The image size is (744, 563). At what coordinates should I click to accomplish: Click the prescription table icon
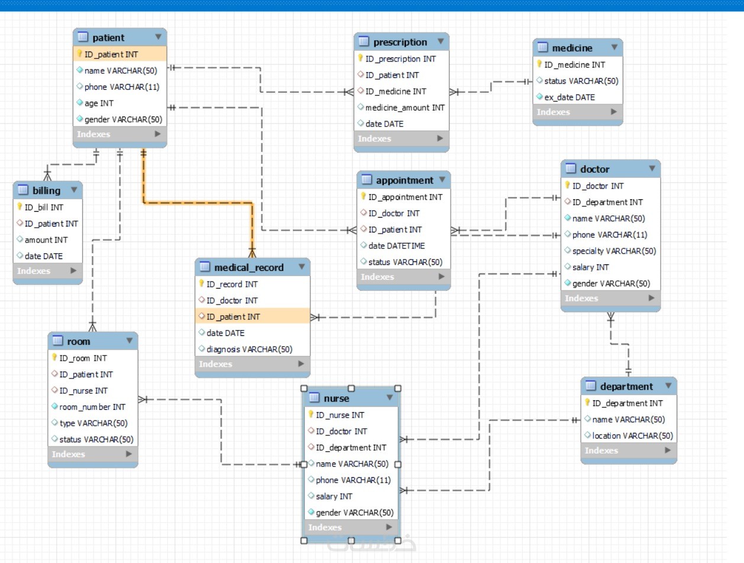[x=364, y=42]
